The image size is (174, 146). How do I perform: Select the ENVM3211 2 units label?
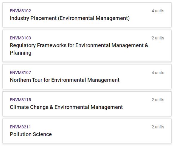(158, 127)
